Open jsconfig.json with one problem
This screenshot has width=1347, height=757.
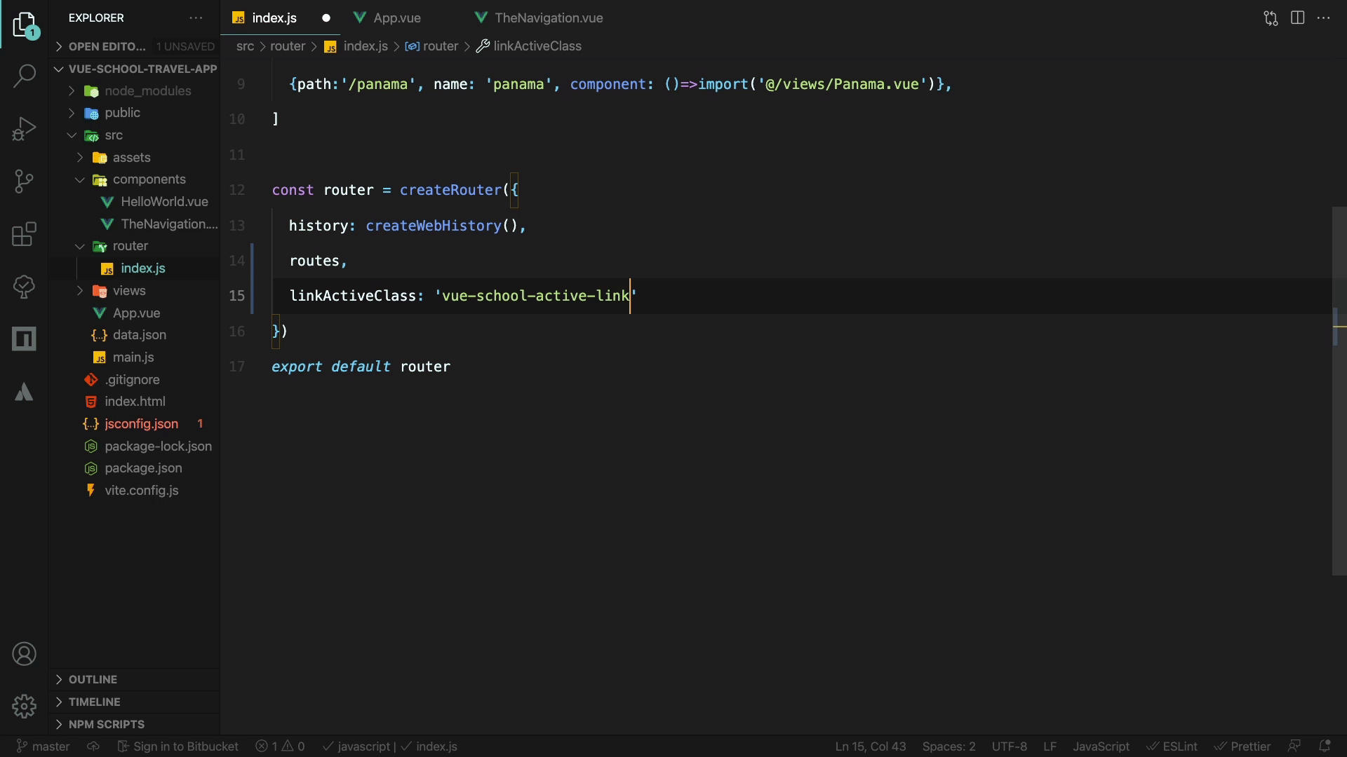click(x=135, y=424)
